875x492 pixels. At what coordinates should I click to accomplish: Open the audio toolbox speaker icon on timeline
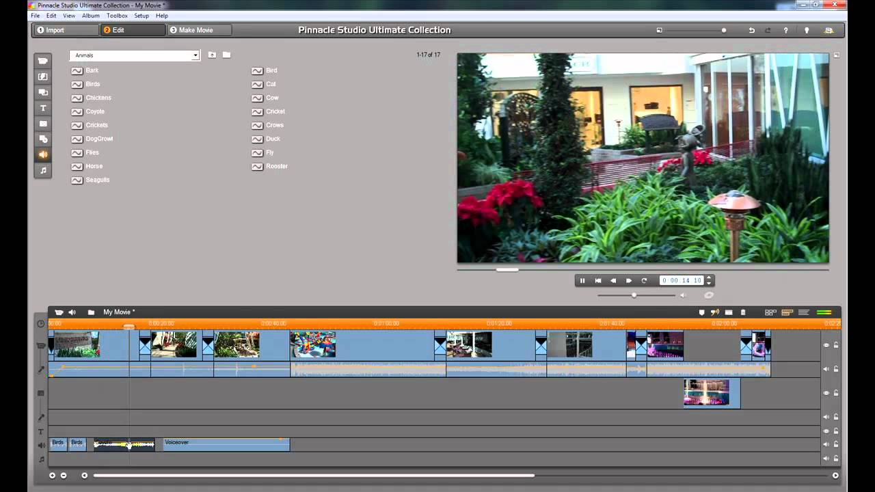[x=72, y=312]
